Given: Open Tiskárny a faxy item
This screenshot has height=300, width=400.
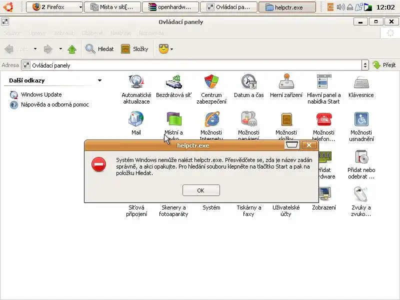Looking at the screenshot, I should 248,210.
